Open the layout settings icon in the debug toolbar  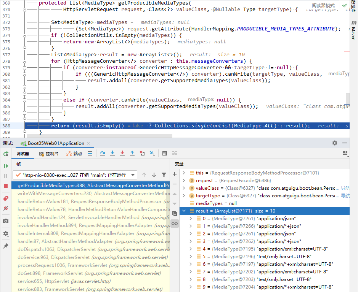[346, 154]
